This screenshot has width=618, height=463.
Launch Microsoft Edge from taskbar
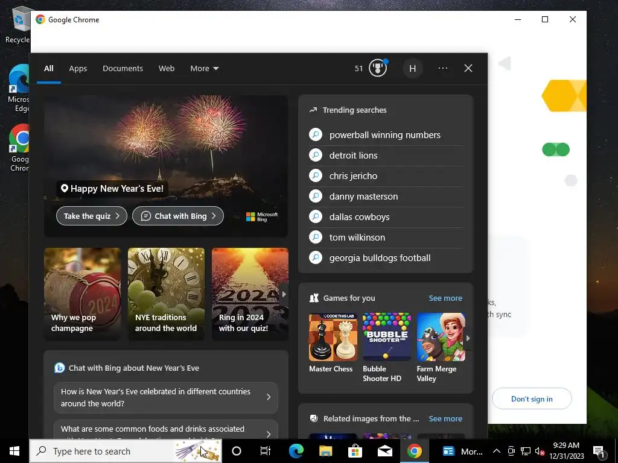tap(296, 451)
